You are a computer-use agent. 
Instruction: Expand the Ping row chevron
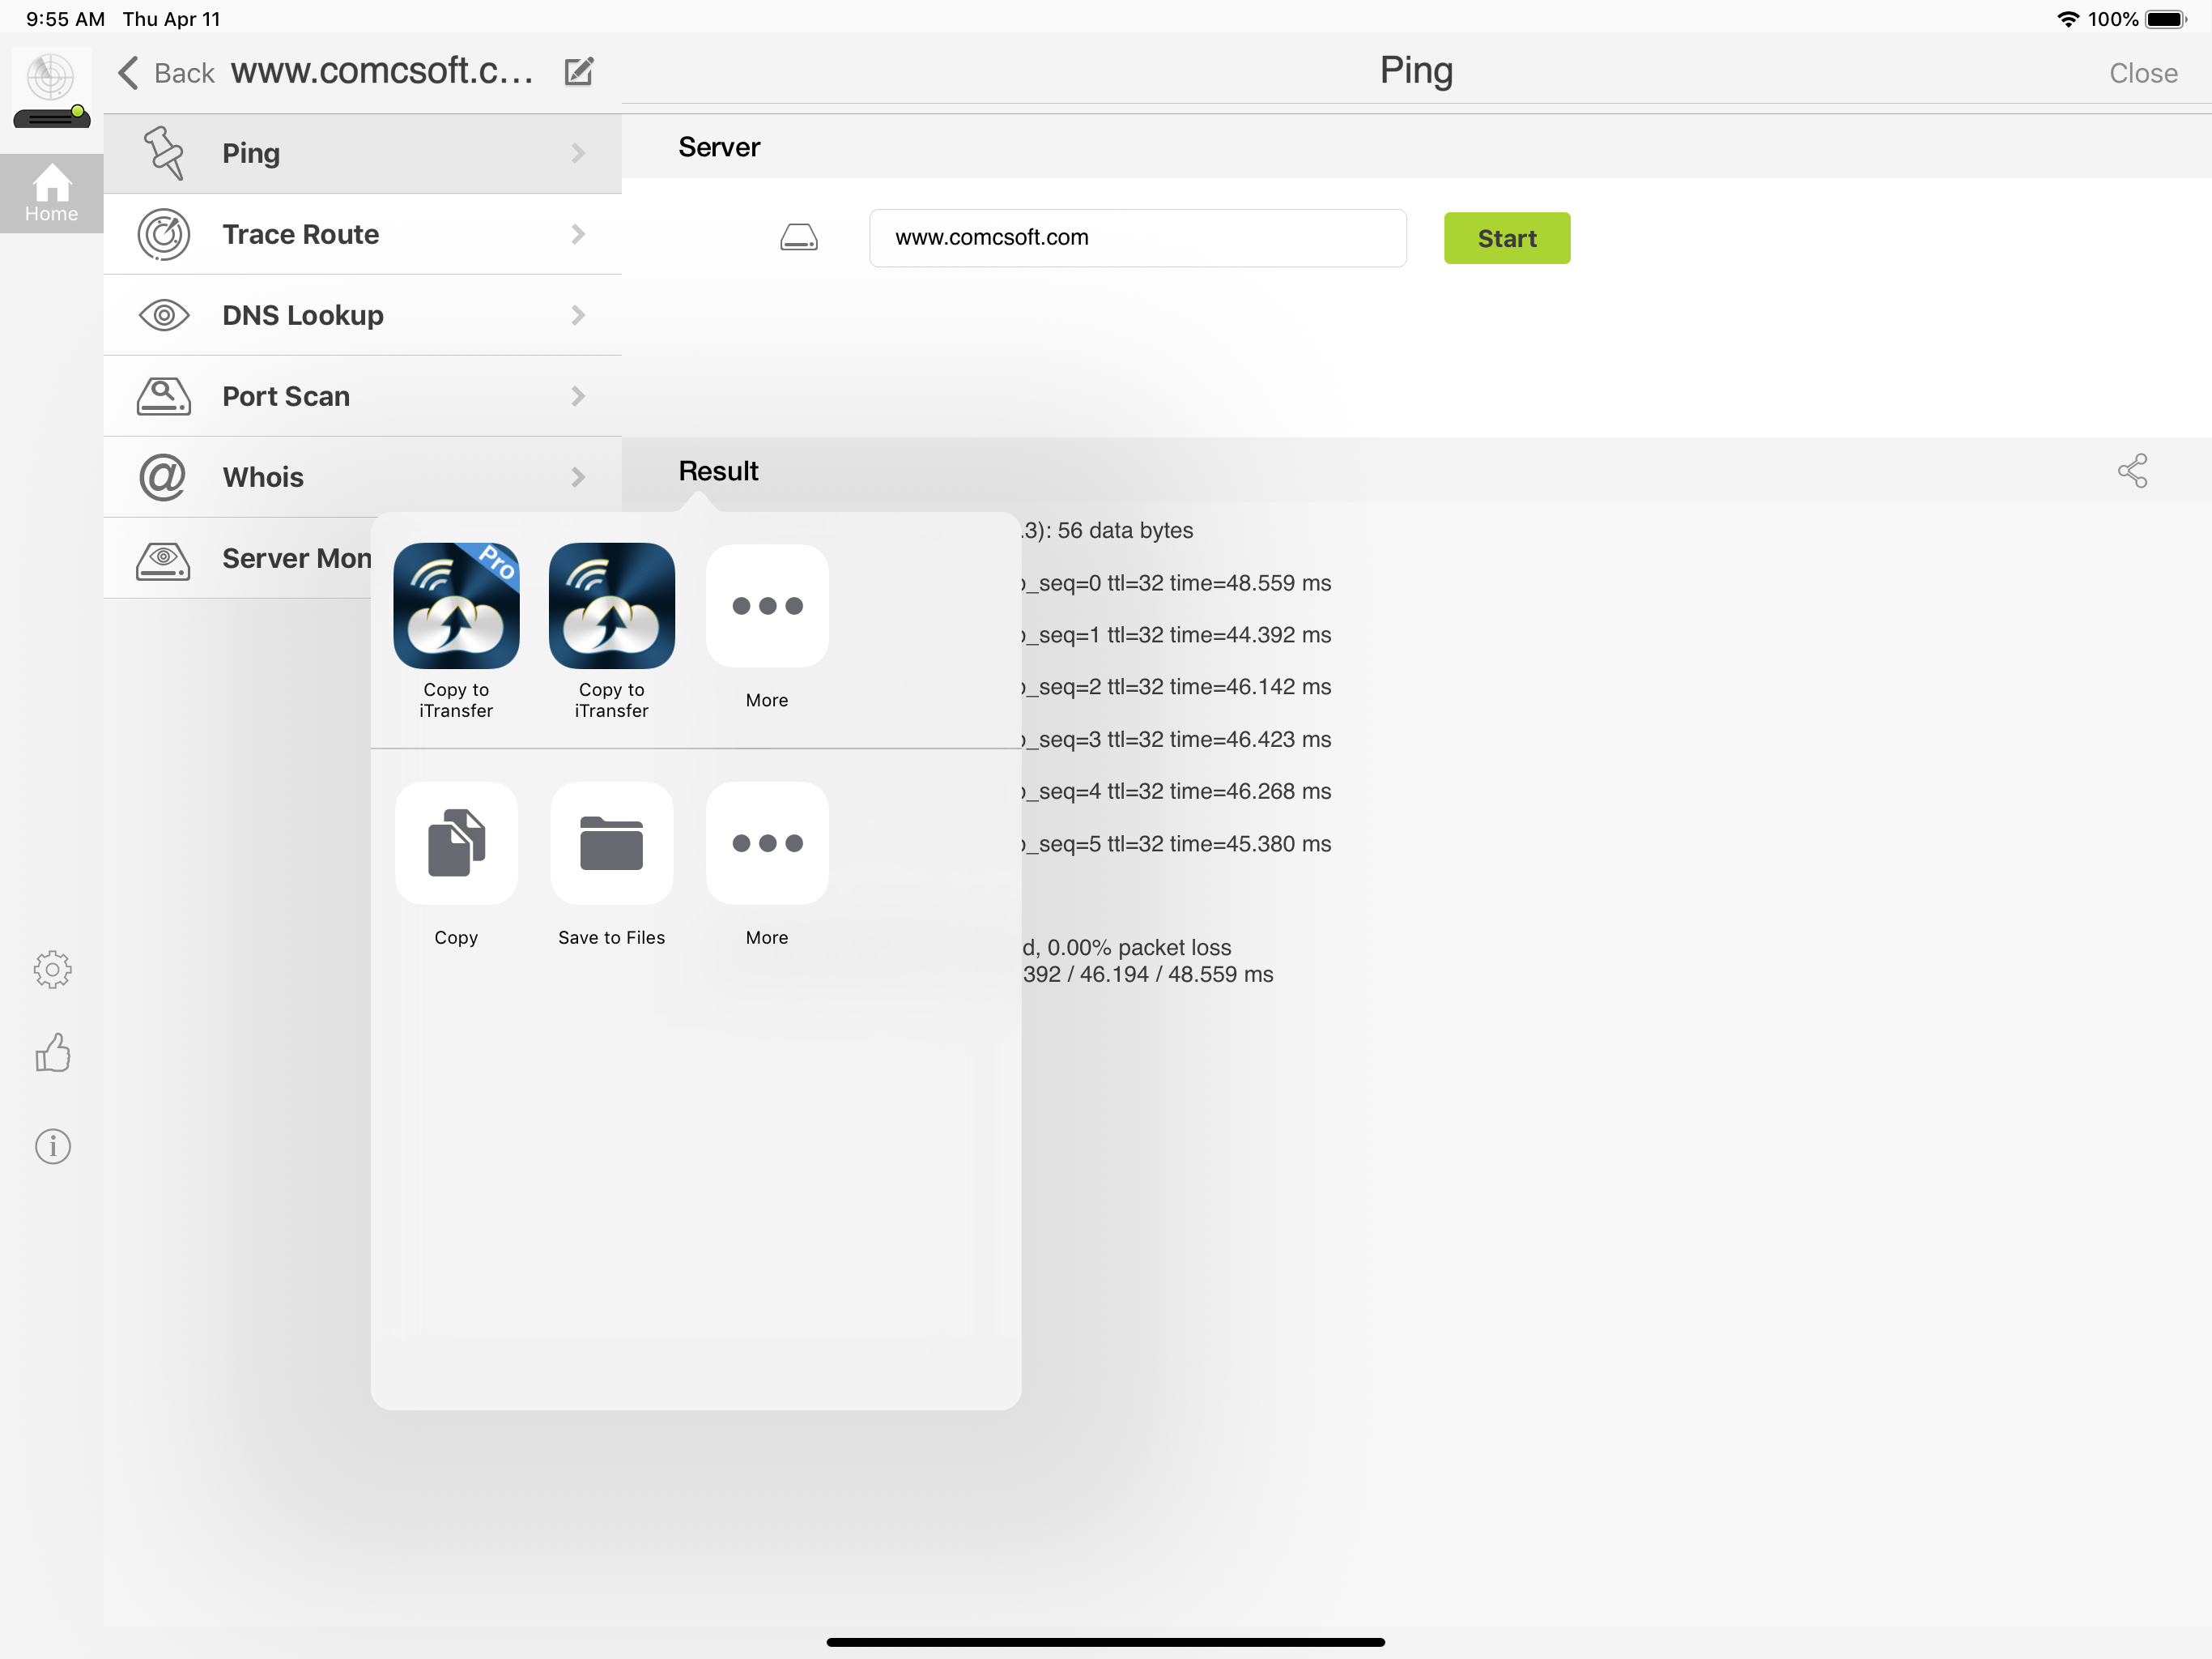(578, 152)
